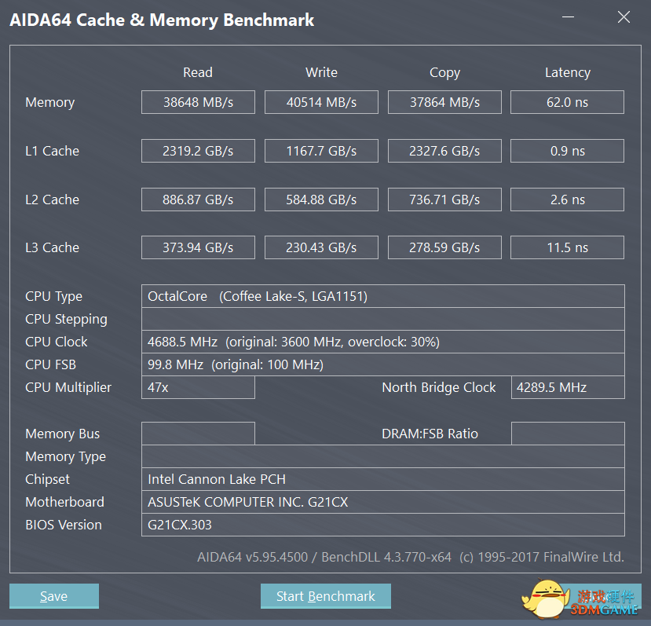Click the L2 Cache row label
651x626 pixels.
(52, 200)
